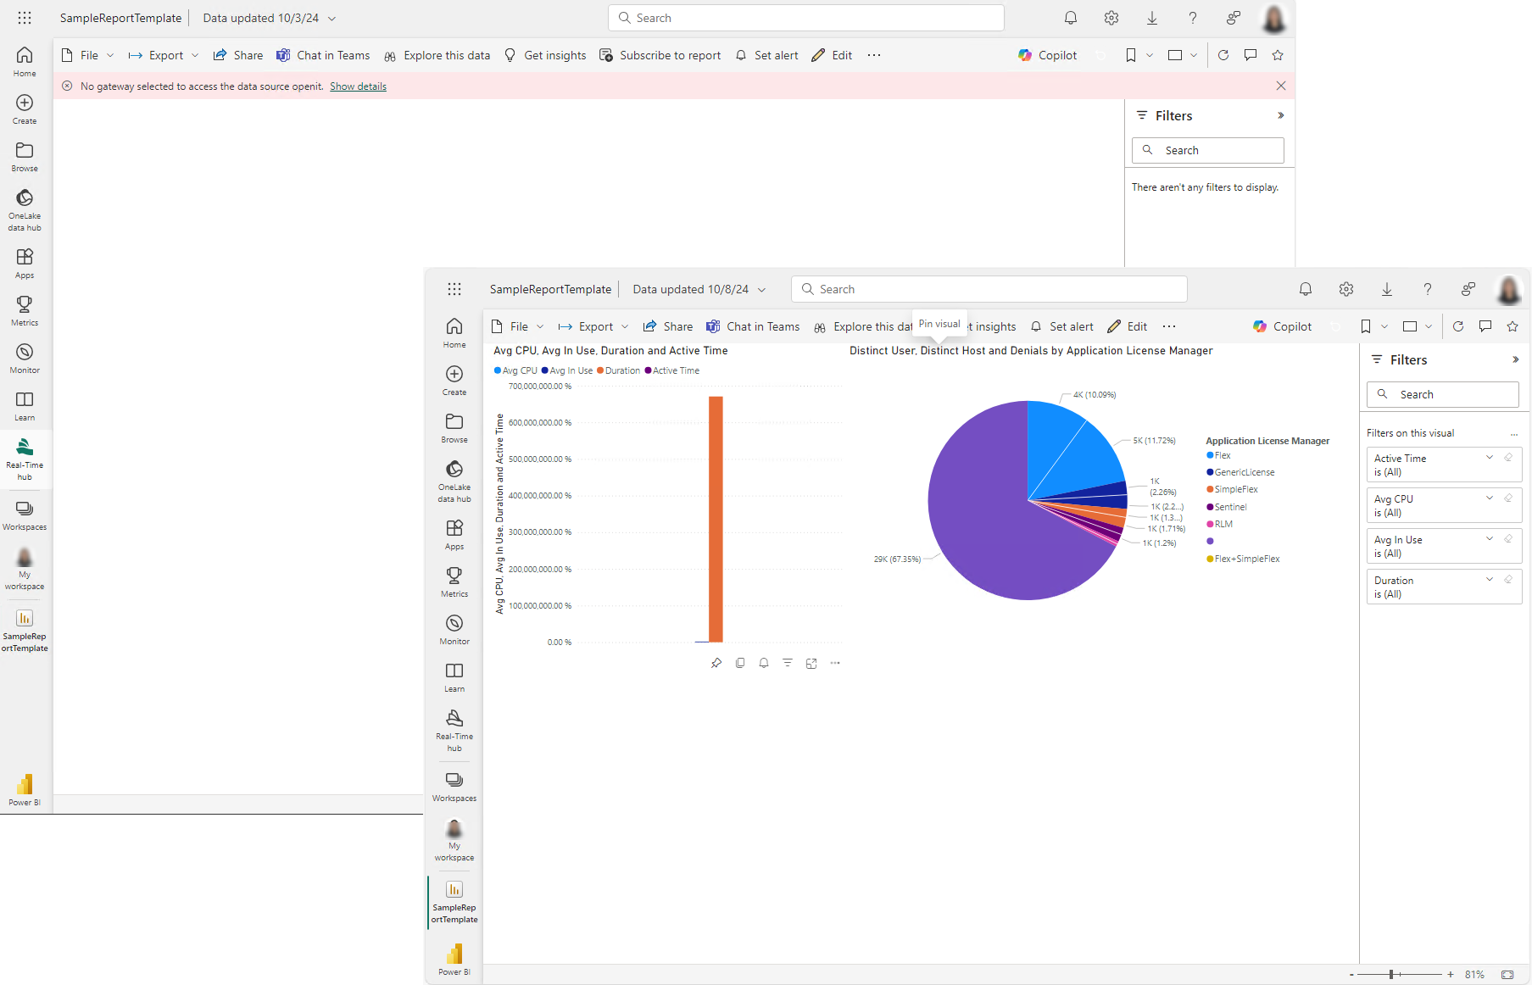Open app launcher grid in back window
The image size is (1532, 985).
pyautogui.click(x=25, y=18)
